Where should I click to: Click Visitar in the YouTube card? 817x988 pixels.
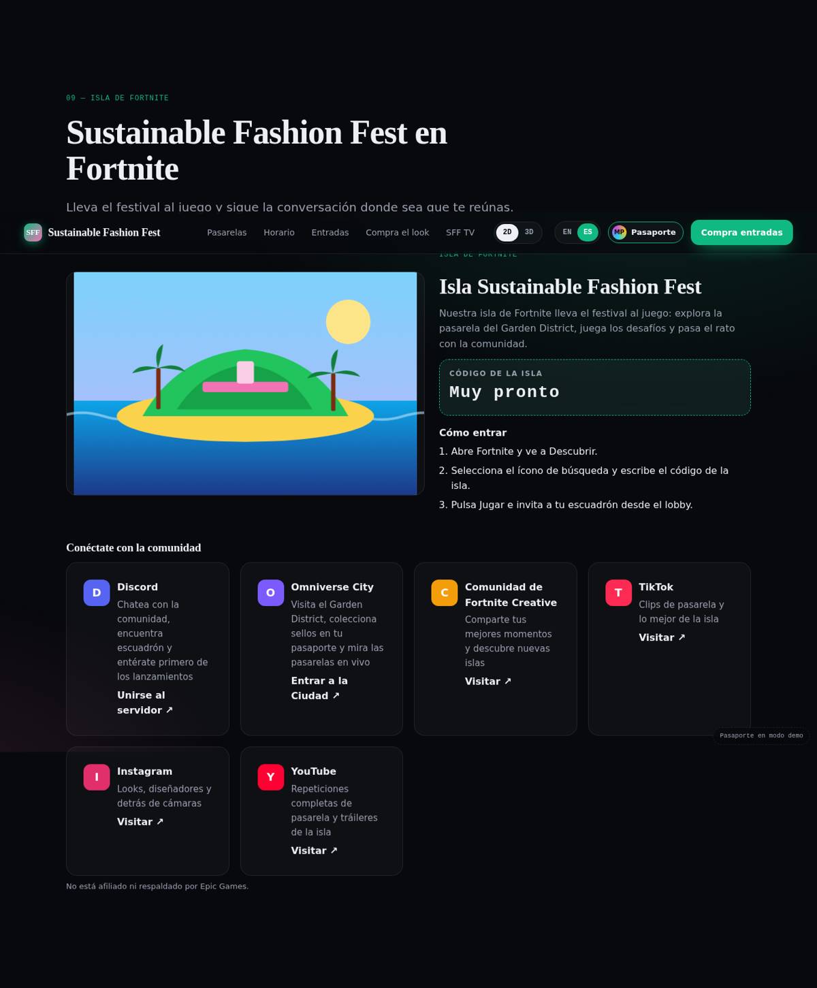[315, 850]
